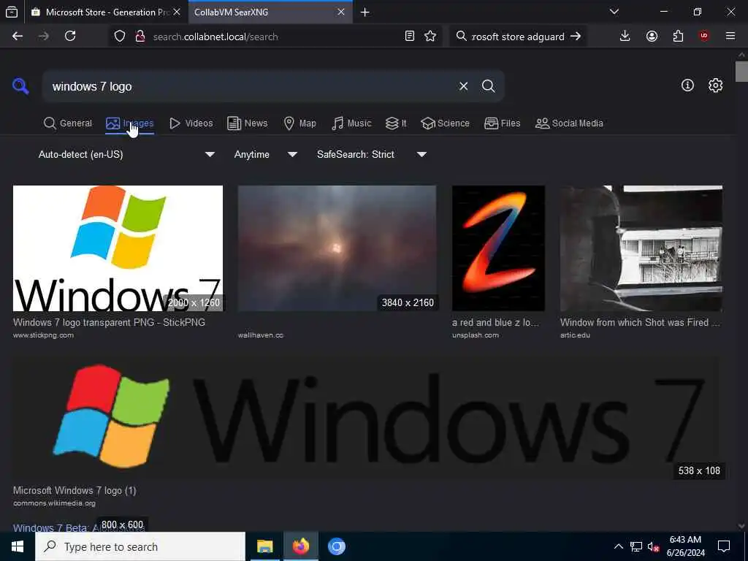Select the CollabVM SearXNG tab
This screenshot has height=561, width=748.
[270, 12]
